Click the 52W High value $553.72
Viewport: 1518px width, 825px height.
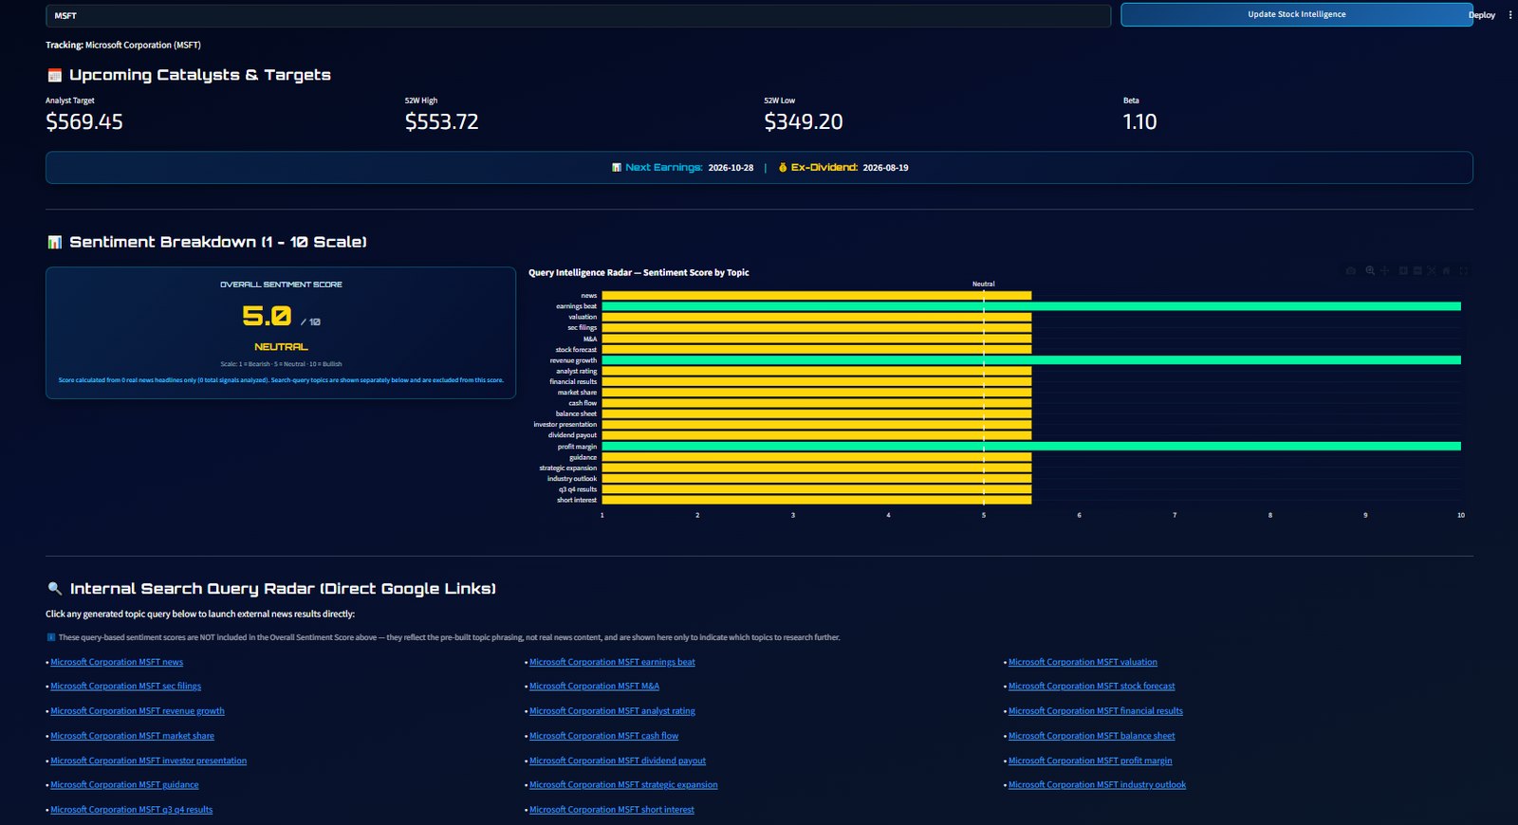pyautogui.click(x=442, y=121)
